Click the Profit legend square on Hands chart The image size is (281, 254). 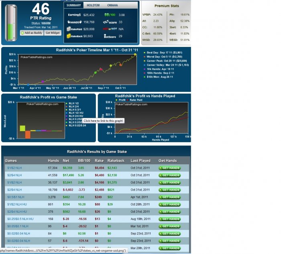116,100
